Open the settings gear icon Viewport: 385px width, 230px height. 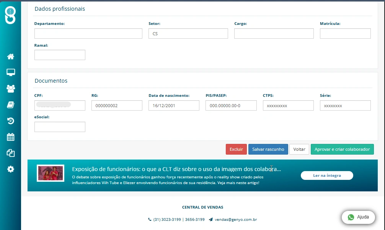[x=11, y=169]
